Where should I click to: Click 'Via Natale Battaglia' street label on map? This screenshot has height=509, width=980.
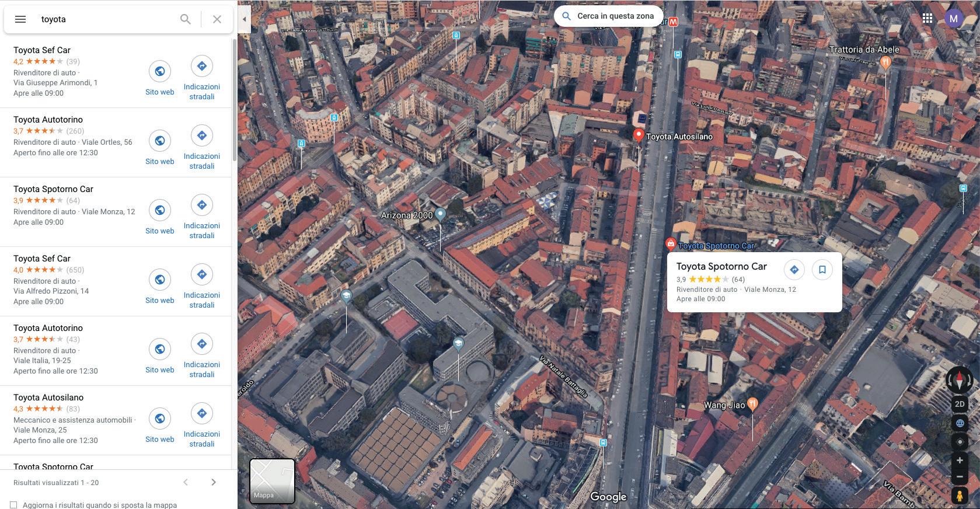(563, 376)
